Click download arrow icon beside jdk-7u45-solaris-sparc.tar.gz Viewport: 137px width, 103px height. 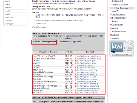coord(76,84)
